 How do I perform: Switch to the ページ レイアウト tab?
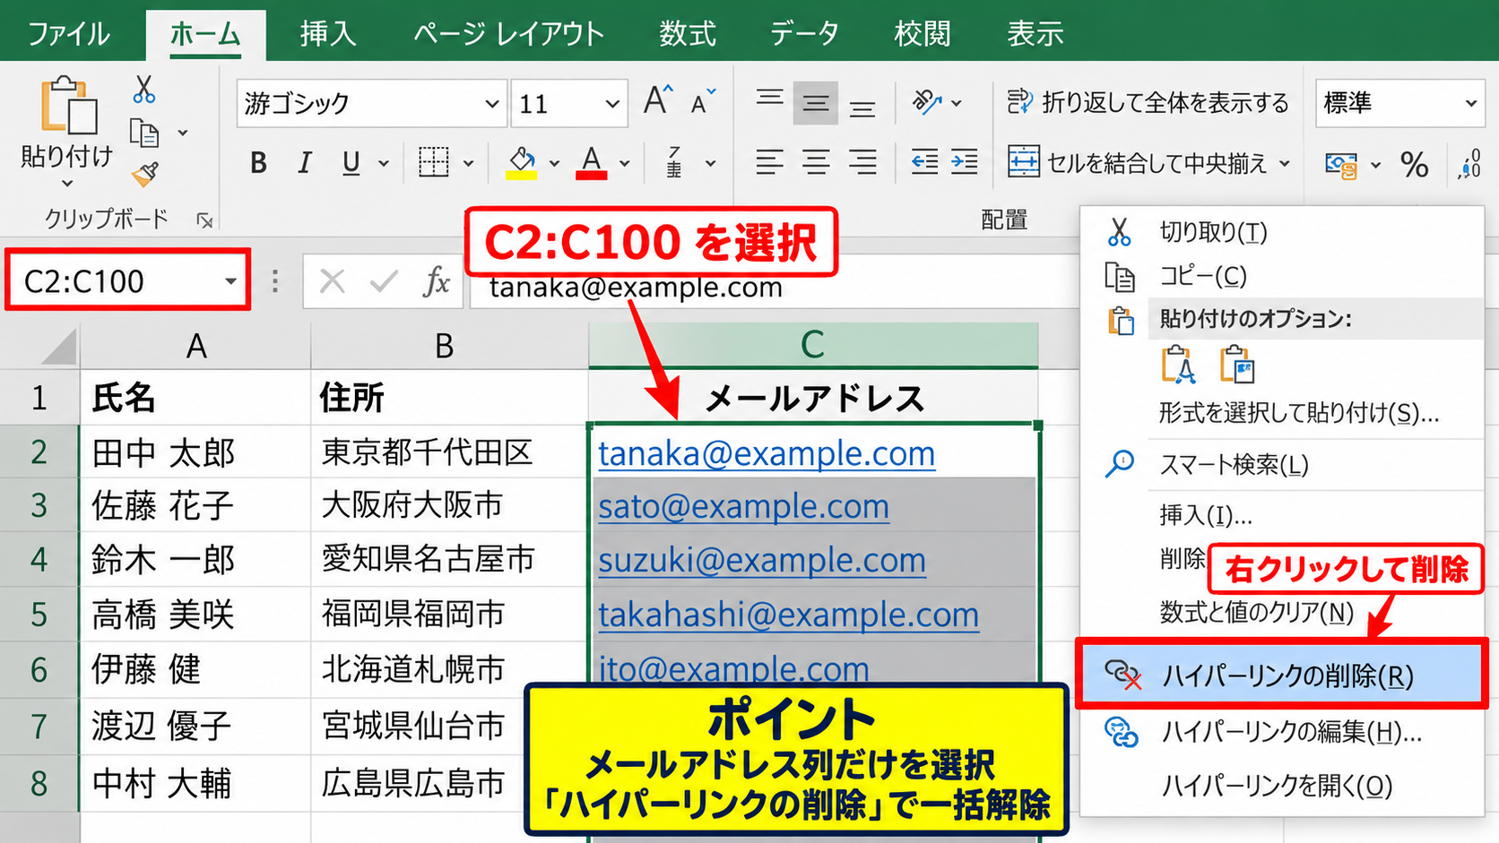(x=508, y=34)
